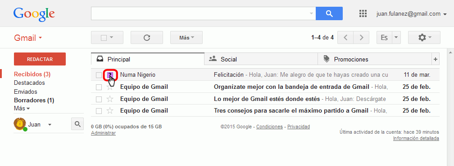Tick the checkbox for Numa Nigerio email
Screen dimensions: 454x166
click(x=99, y=75)
